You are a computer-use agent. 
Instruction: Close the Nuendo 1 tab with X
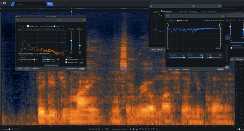pos(13,4)
